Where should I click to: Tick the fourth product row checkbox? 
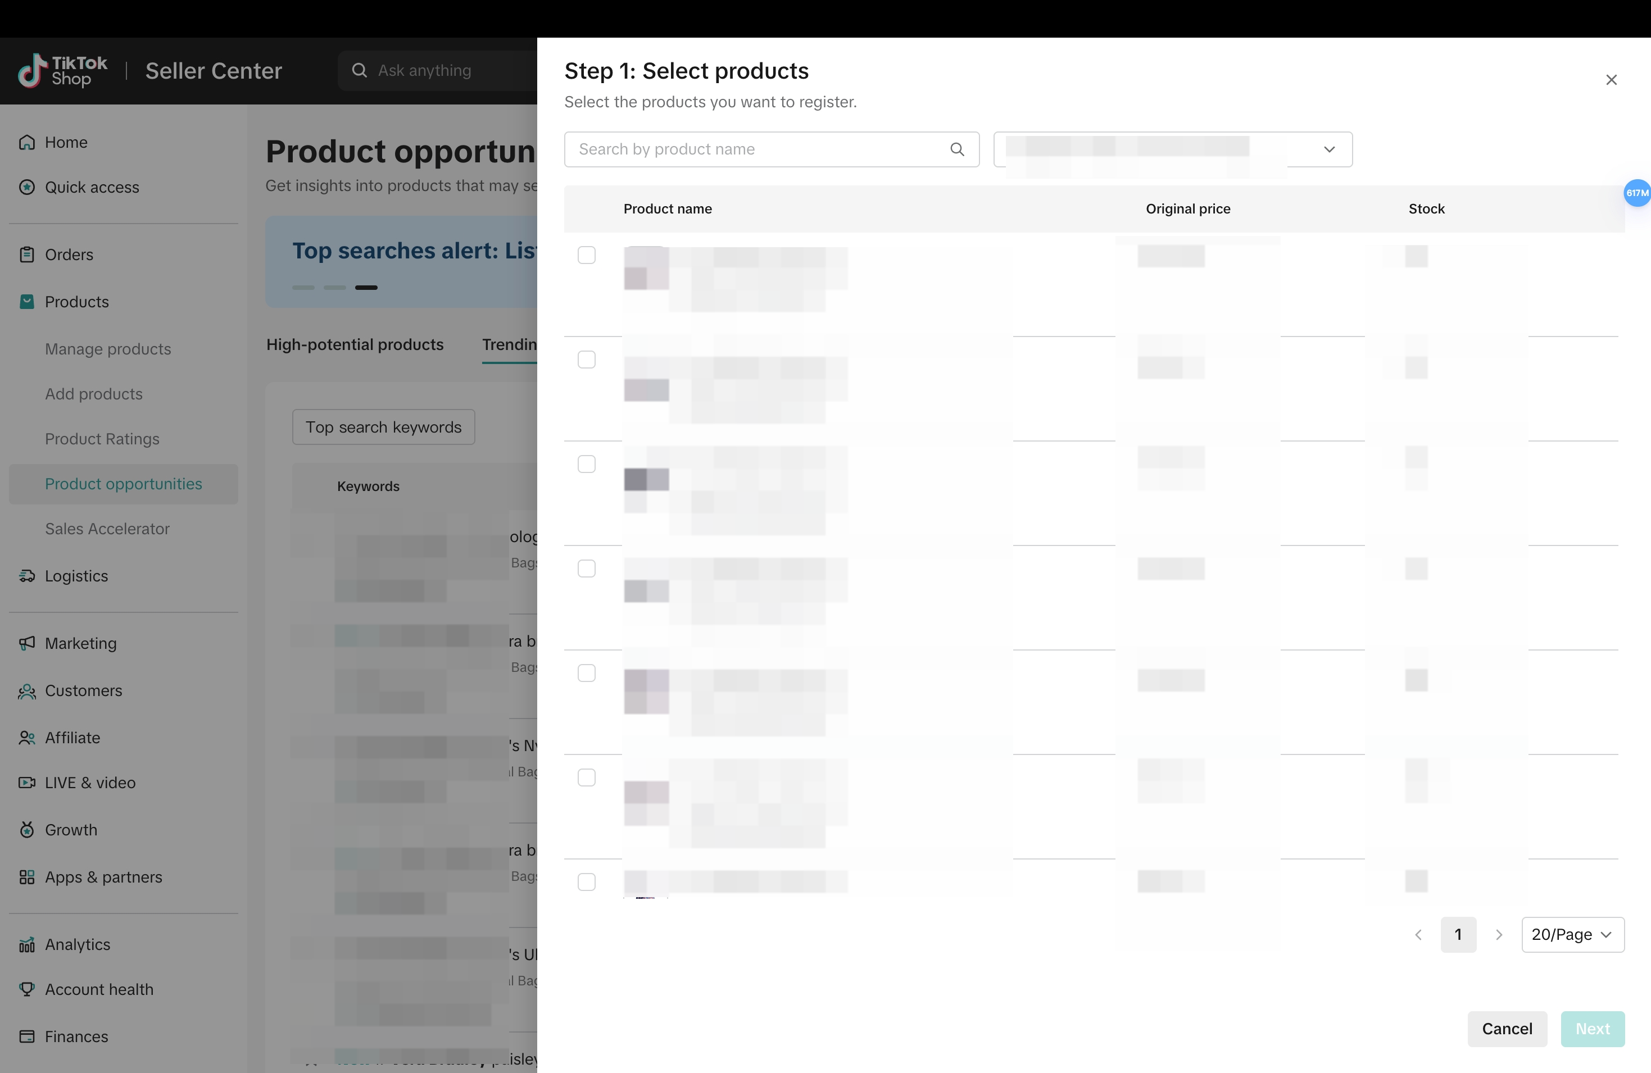click(x=587, y=569)
